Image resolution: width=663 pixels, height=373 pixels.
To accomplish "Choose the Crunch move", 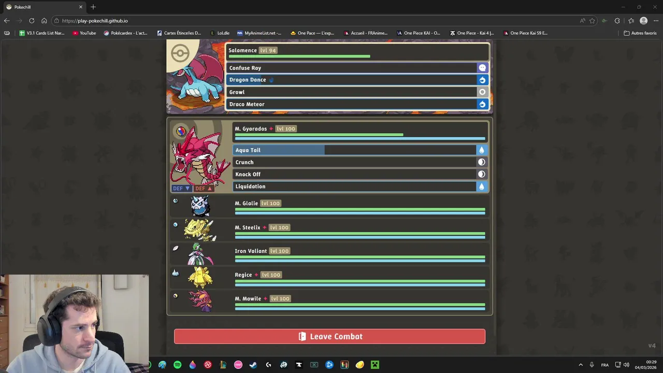I will coord(360,162).
